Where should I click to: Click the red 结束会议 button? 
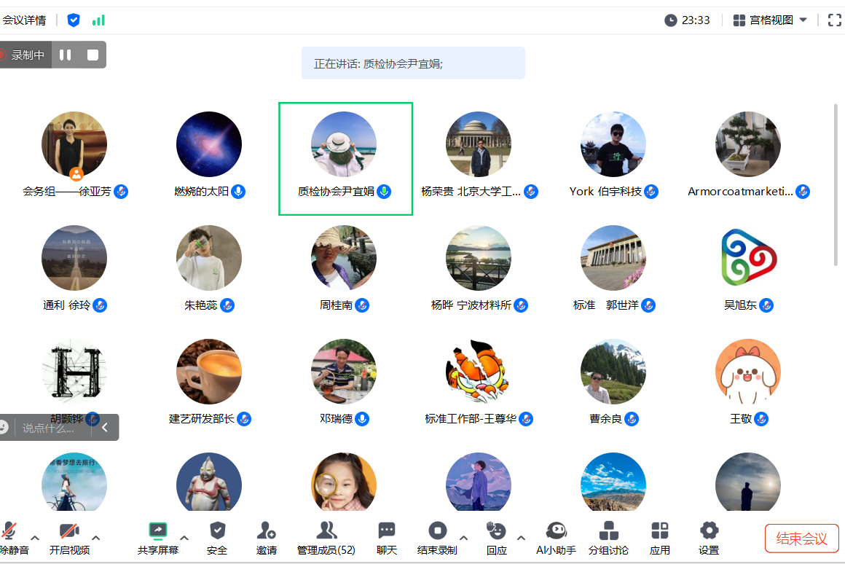tap(801, 536)
